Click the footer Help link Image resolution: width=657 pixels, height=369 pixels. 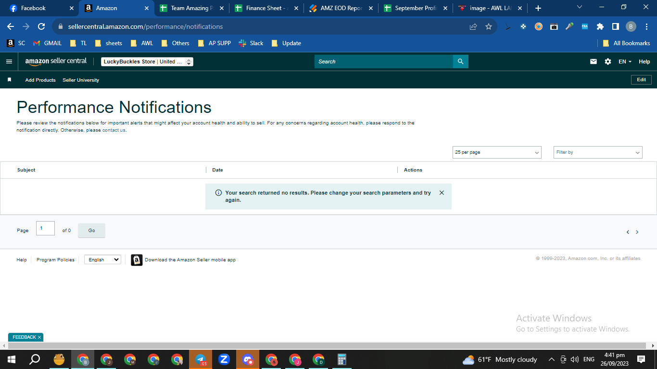[x=22, y=260]
